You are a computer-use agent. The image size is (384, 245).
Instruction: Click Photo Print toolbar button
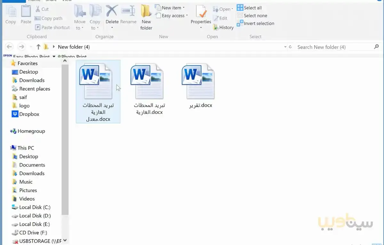pos(72,57)
